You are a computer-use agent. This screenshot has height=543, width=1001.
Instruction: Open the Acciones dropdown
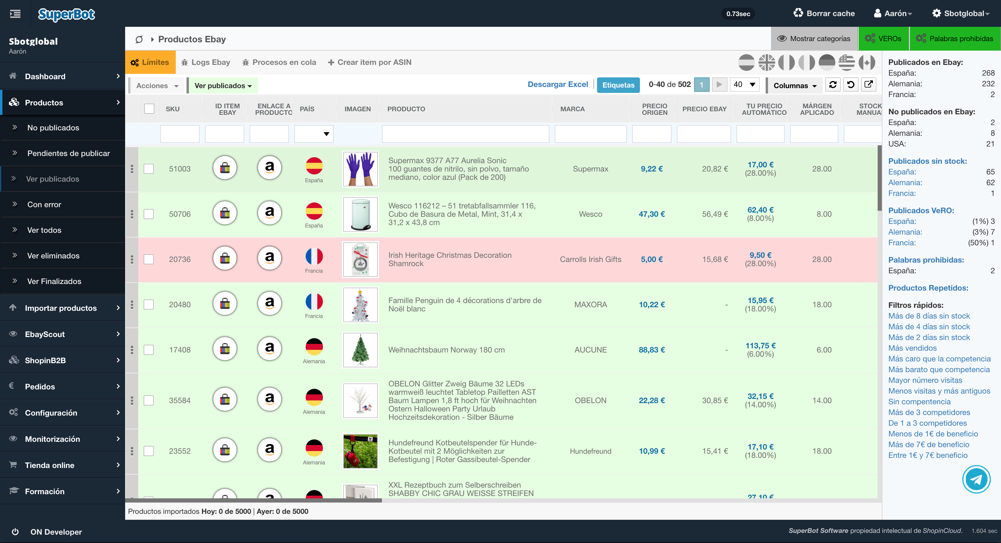157,85
